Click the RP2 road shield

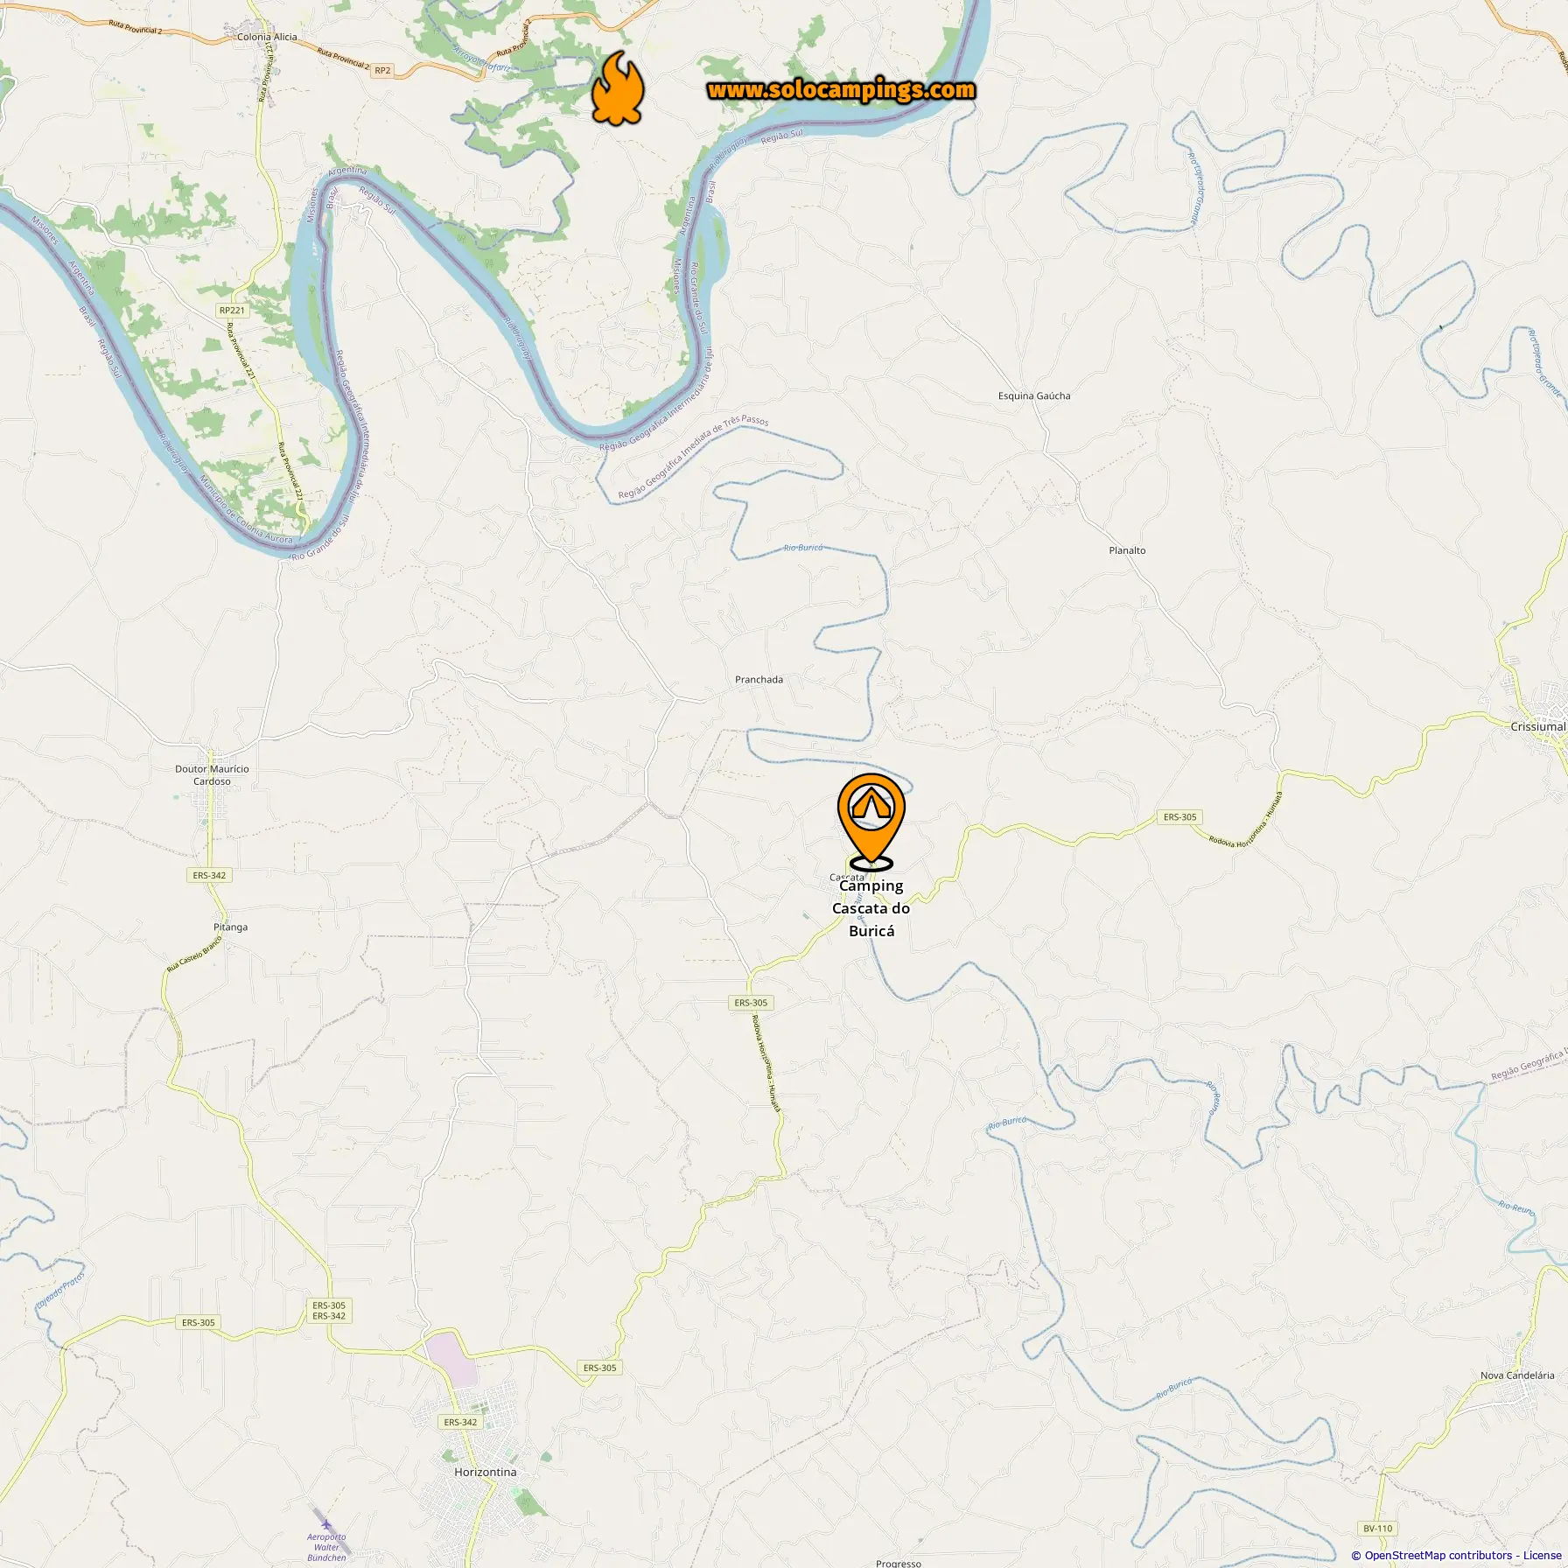point(382,70)
